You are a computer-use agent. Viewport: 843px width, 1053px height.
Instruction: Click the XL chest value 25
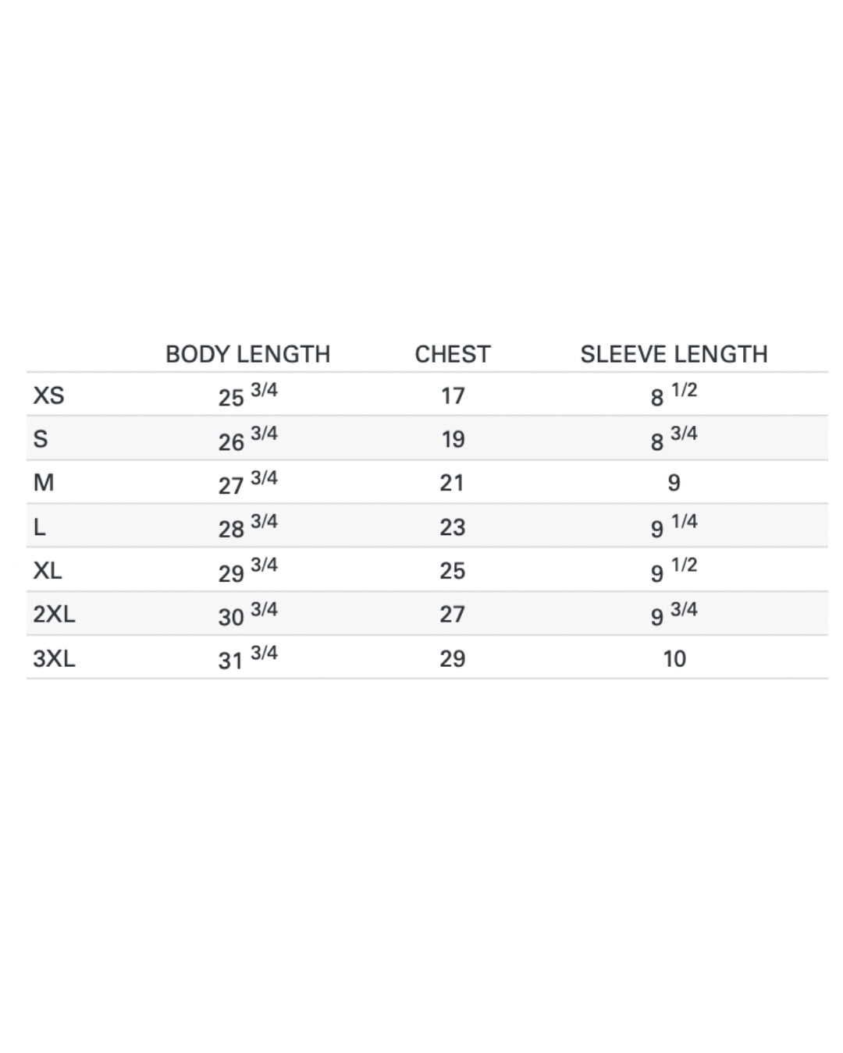(453, 571)
